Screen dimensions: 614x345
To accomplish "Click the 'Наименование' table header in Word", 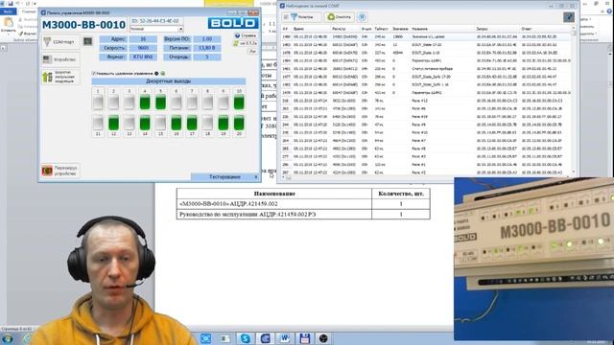I will [x=274, y=194].
